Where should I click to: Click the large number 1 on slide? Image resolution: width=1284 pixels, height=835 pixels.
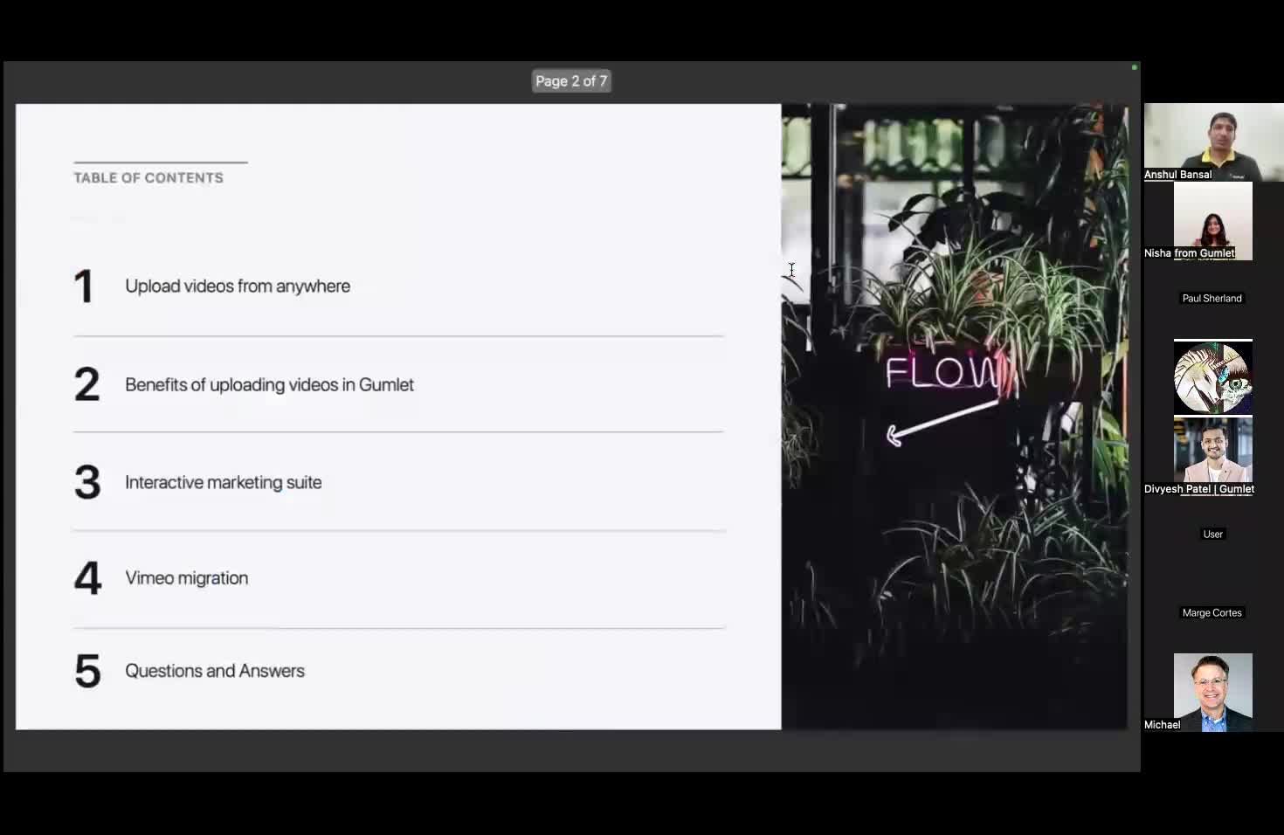click(84, 286)
